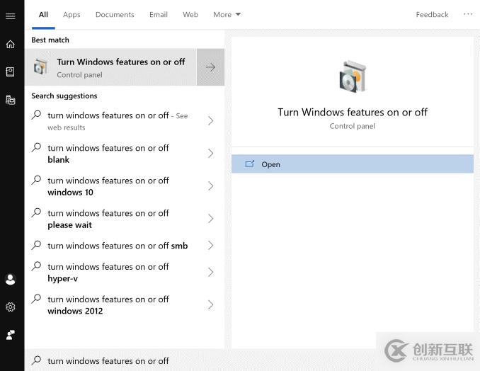
Task: Click the Windows Features icon in Best match
Action: pyautogui.click(x=41, y=67)
